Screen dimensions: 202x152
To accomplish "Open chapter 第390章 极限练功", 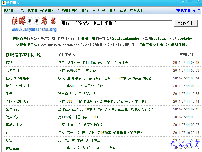I will coord(108,109).
